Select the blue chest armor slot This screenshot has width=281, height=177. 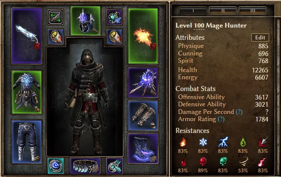(x=27, y=92)
